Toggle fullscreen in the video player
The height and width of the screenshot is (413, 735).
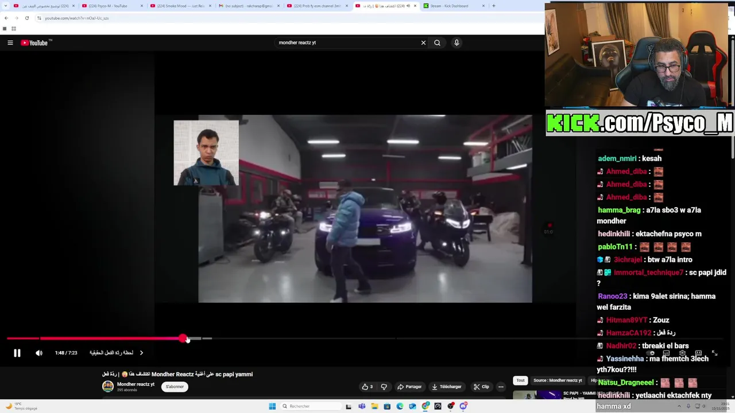click(714, 353)
